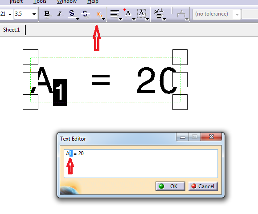The height and width of the screenshot is (214, 258).
Task: Open the Insert menu
Action: point(16,2)
